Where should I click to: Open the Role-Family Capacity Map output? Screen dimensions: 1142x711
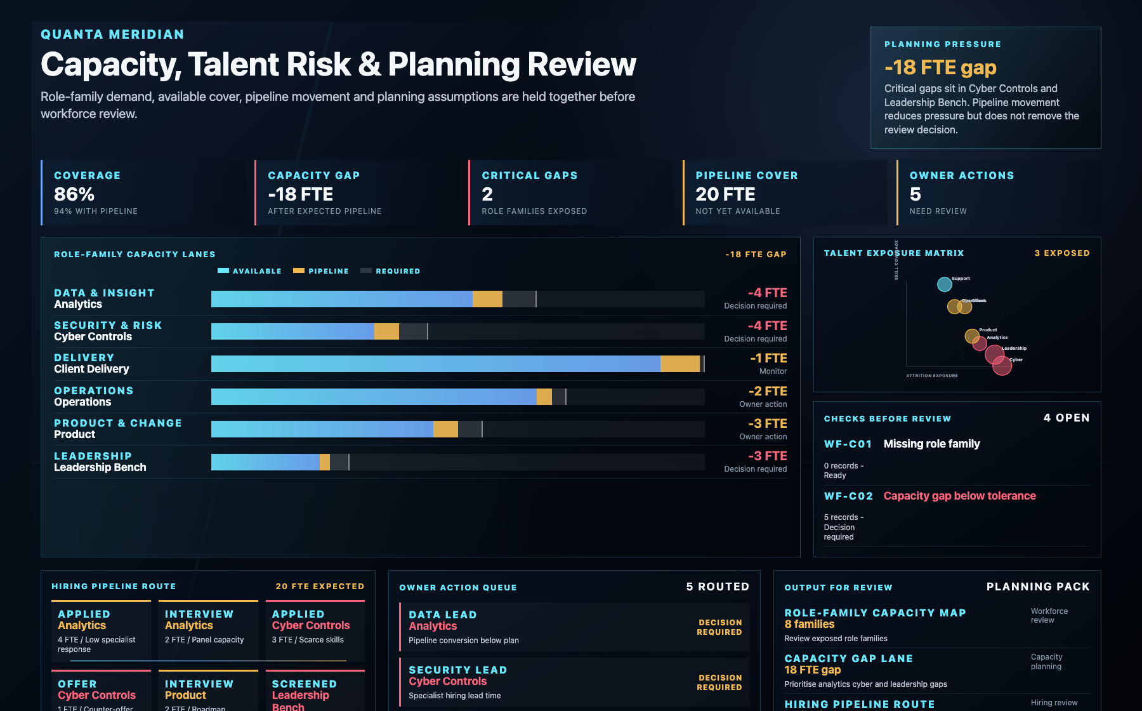pyautogui.click(x=938, y=625)
